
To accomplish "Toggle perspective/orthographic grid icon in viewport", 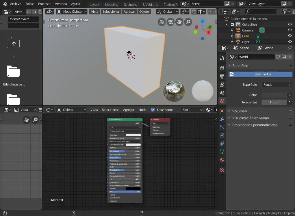I will click(162, 22).
